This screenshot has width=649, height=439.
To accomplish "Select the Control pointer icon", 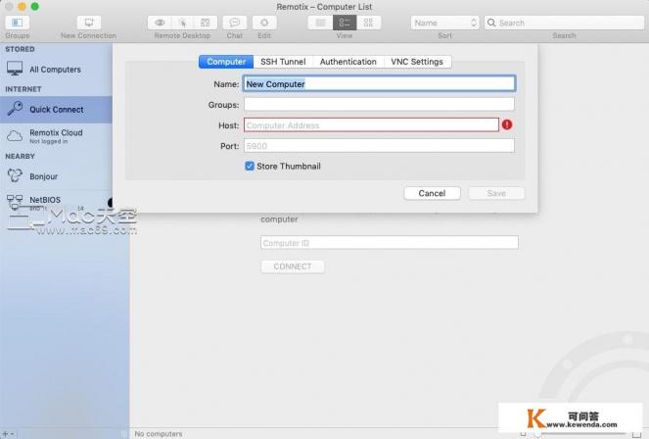I will 182,23.
